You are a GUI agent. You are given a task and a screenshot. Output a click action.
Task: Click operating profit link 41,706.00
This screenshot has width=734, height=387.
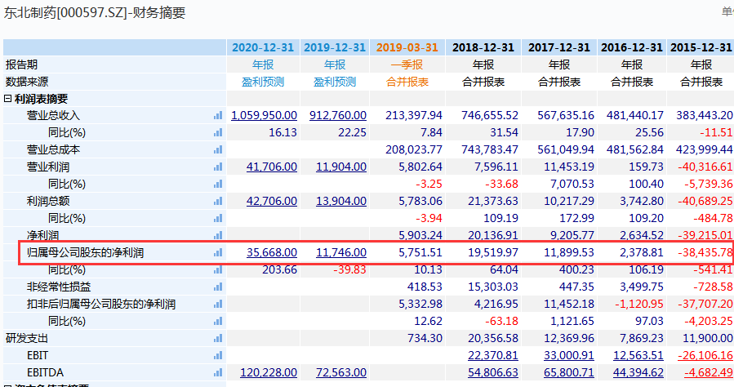point(272,167)
